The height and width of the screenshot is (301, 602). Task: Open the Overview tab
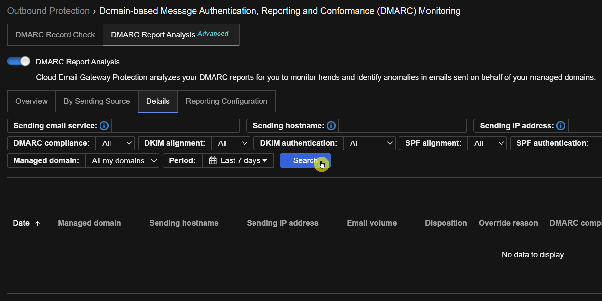click(x=32, y=101)
